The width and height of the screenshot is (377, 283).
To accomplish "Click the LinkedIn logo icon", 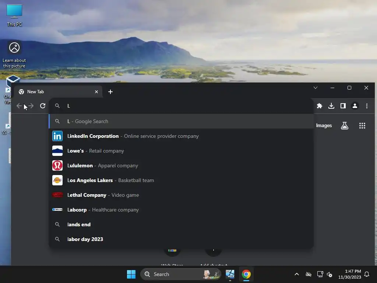I will [57, 136].
